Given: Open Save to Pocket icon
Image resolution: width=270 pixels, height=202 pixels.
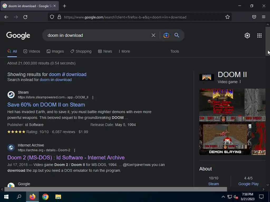Looking at the screenshot, I should pyautogui.click(x=254, y=17).
